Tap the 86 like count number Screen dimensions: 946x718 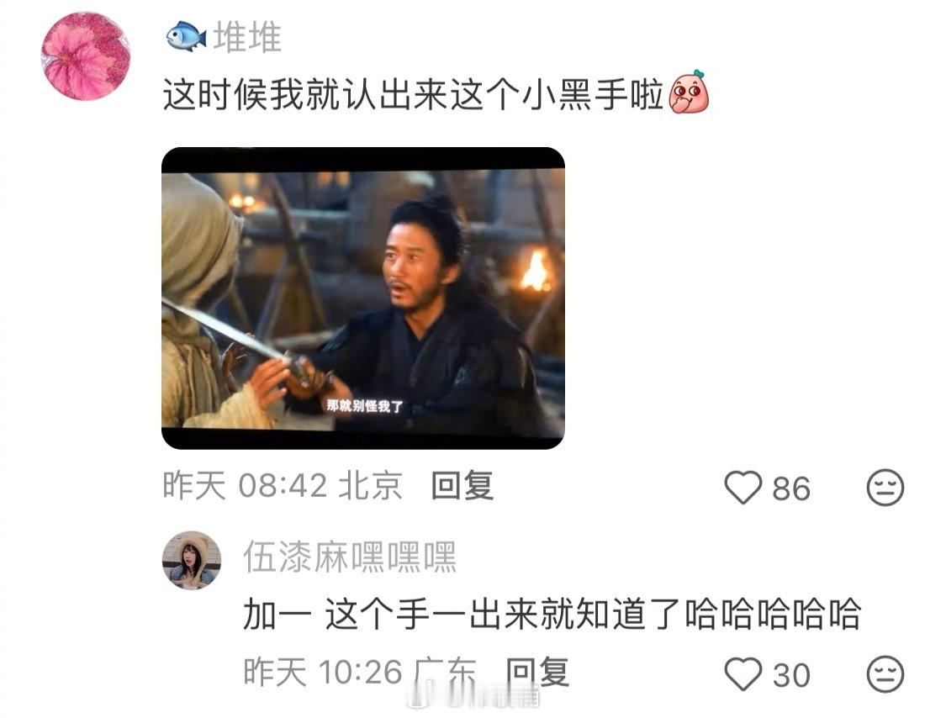coord(791,488)
